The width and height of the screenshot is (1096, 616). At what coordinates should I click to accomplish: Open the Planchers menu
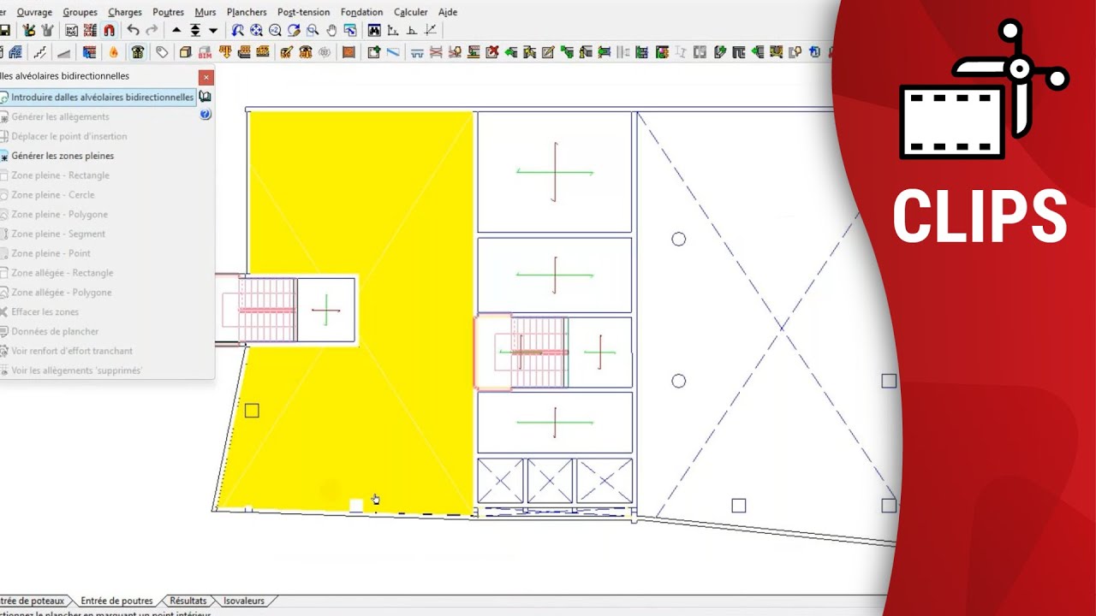click(x=247, y=12)
